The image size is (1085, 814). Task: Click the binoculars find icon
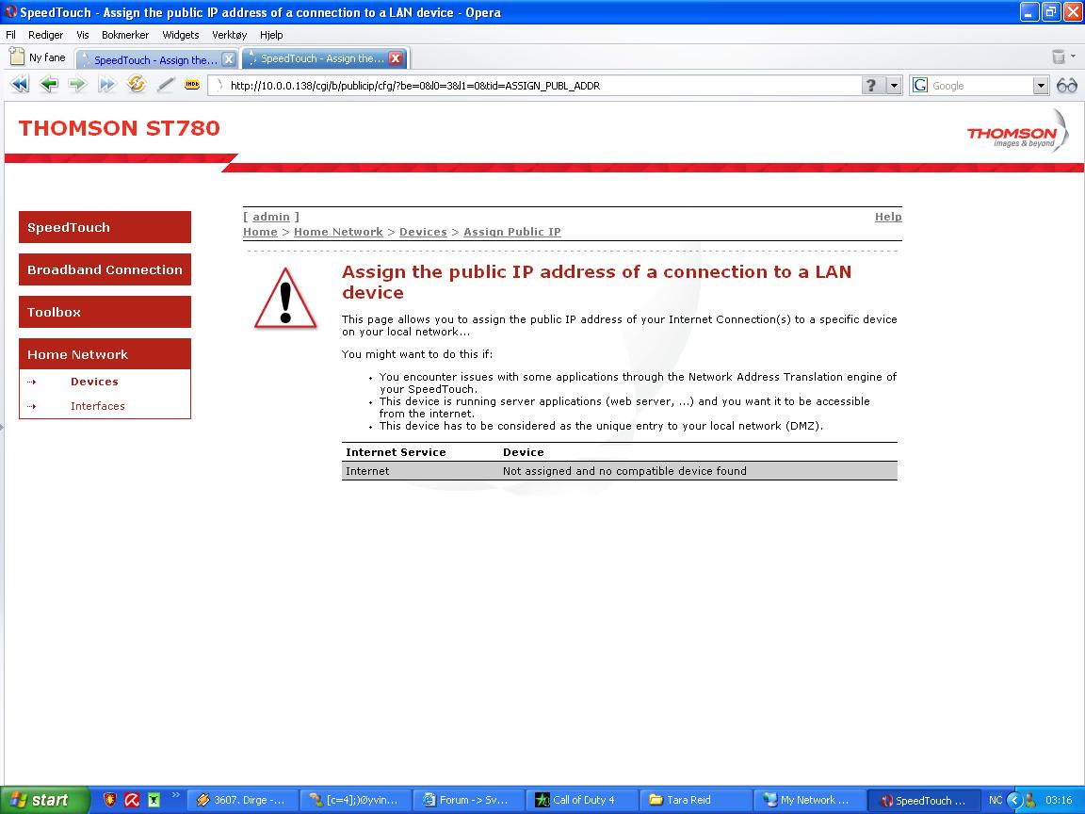[1066, 85]
